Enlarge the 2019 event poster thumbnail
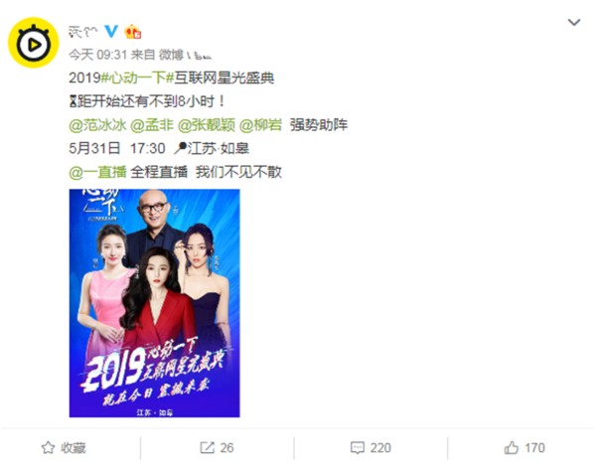 pos(154,303)
